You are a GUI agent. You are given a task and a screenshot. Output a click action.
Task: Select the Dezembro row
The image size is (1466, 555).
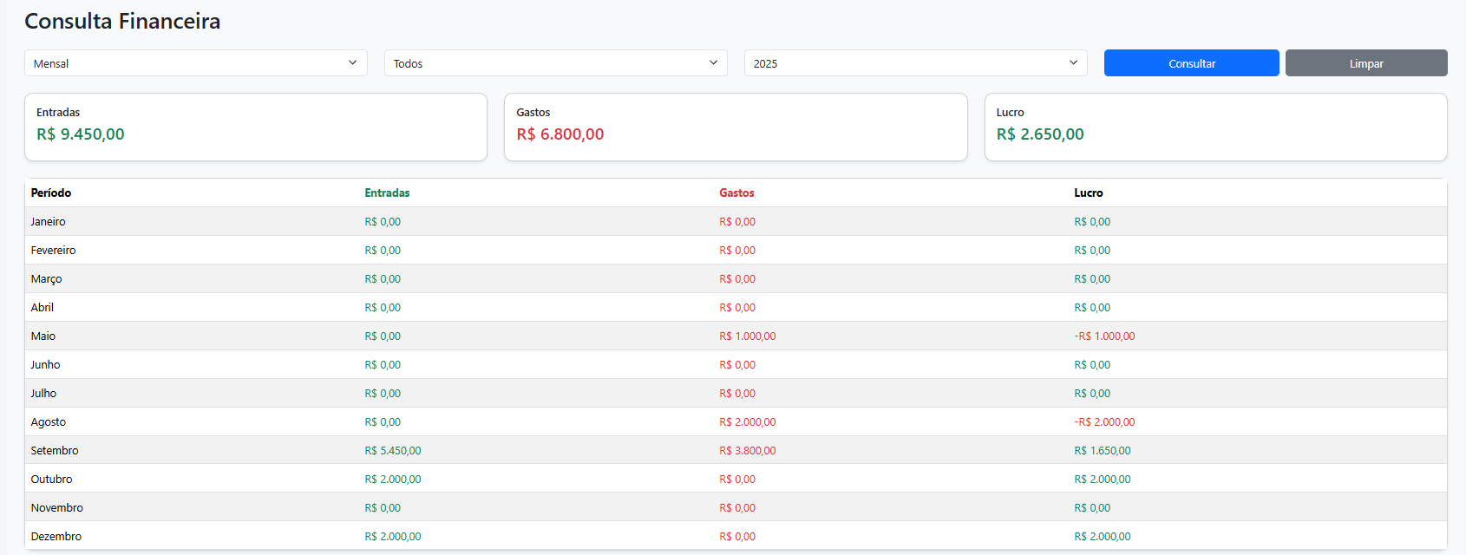coord(56,536)
